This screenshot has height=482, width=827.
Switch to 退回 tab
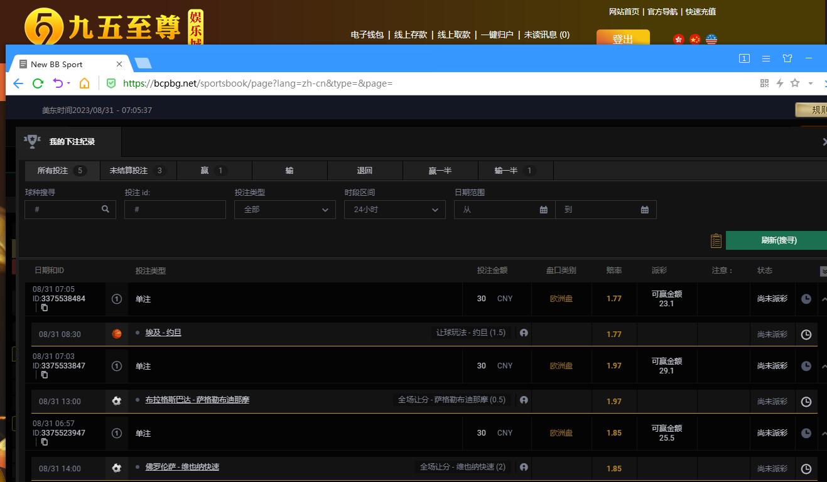(365, 171)
